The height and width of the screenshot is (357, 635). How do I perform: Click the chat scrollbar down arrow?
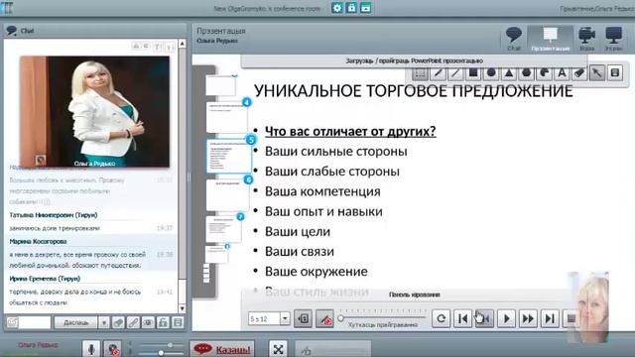(182, 308)
